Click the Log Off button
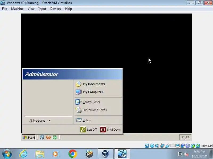This screenshot has width=213, height=159. tap(89, 130)
